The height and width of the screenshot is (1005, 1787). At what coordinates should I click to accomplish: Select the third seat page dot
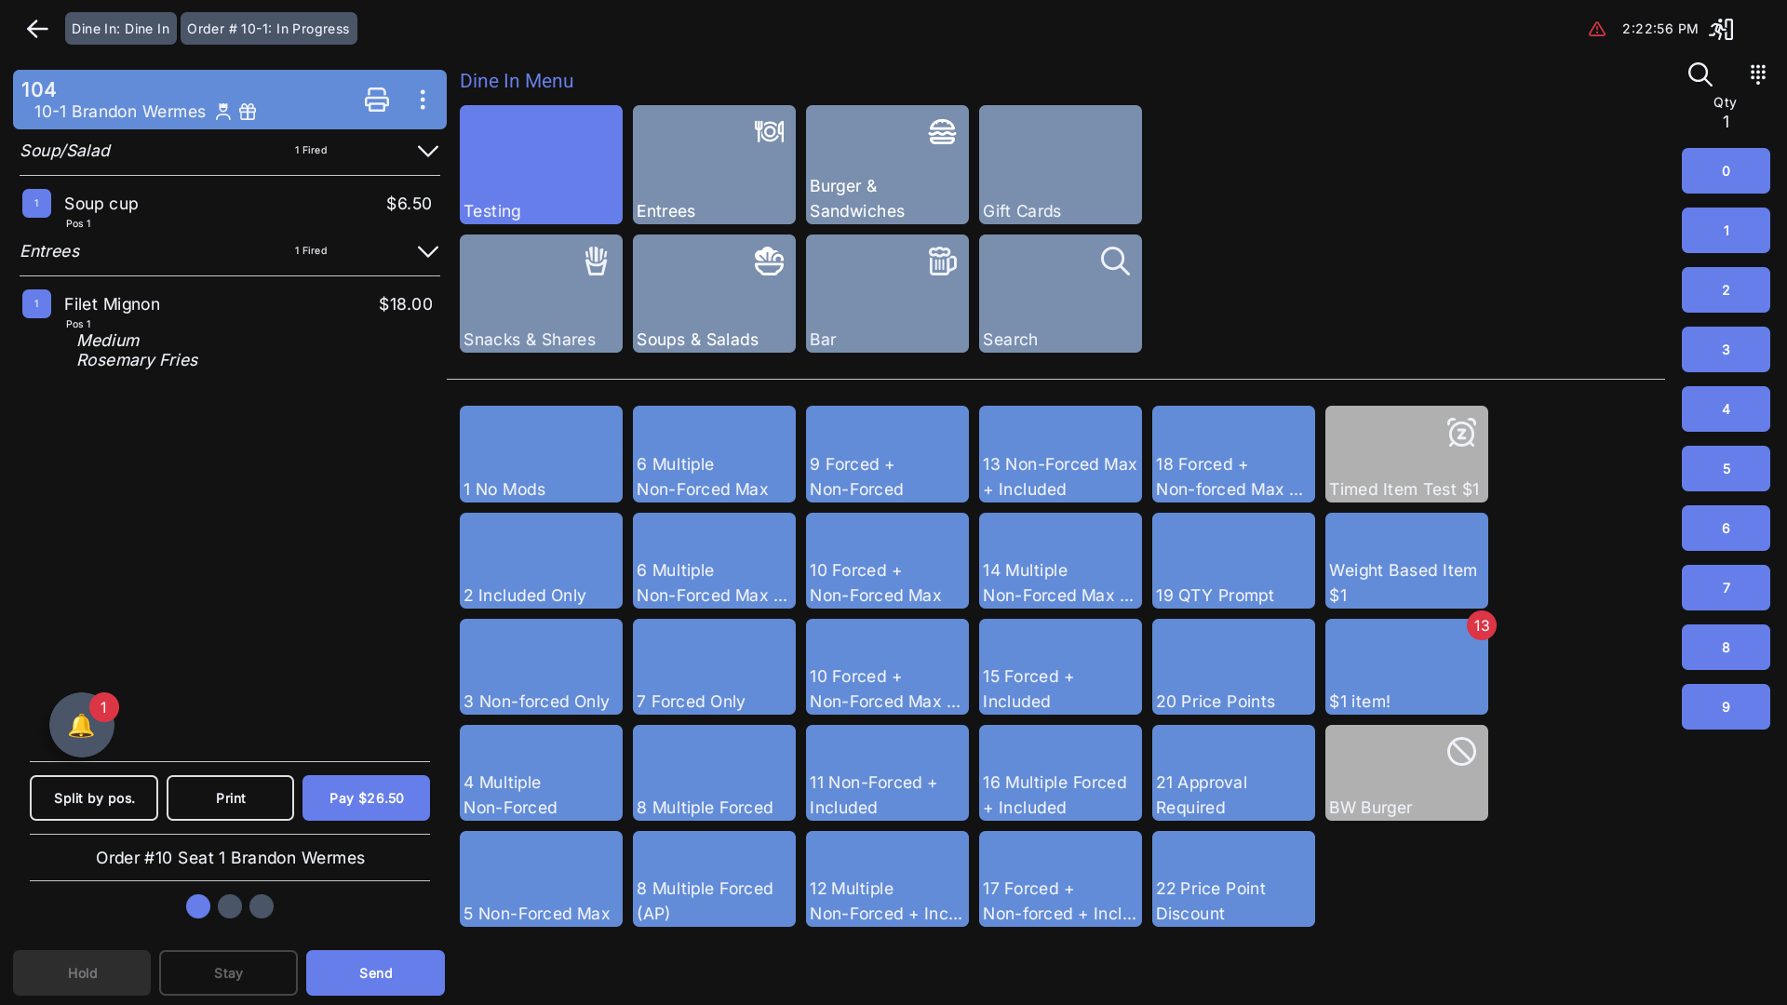point(262,906)
